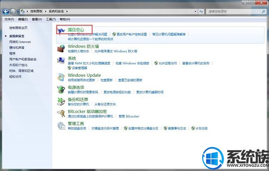Viewport: 269px width, 171px height.
Task: Click the Control Panel icon in address bar
Action: tap(23, 11)
